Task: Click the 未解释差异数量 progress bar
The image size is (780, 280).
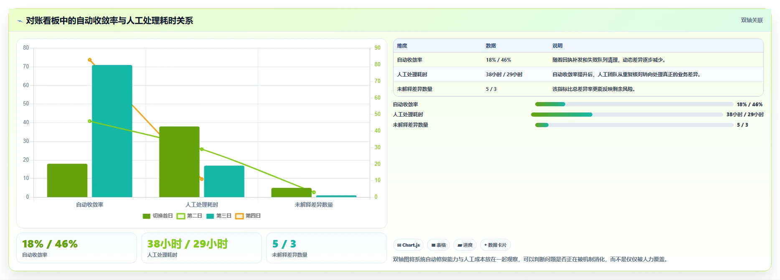Action: coord(634,125)
